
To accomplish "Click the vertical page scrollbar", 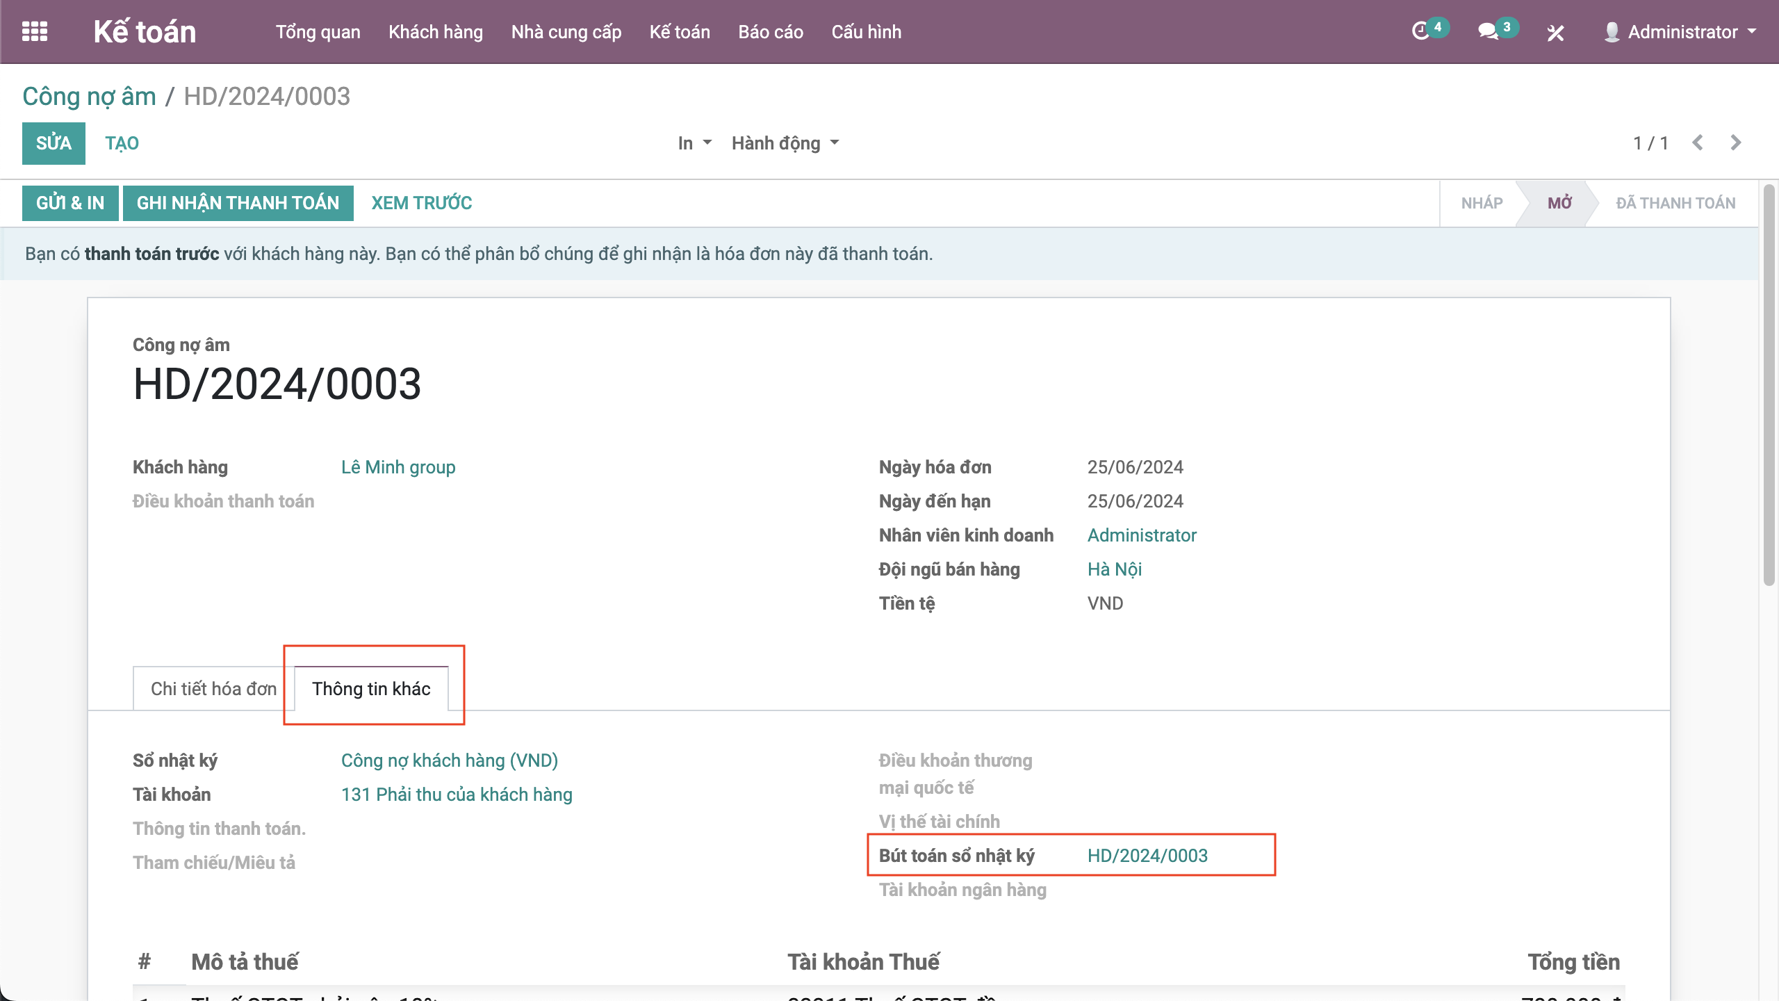I will click(x=1769, y=386).
